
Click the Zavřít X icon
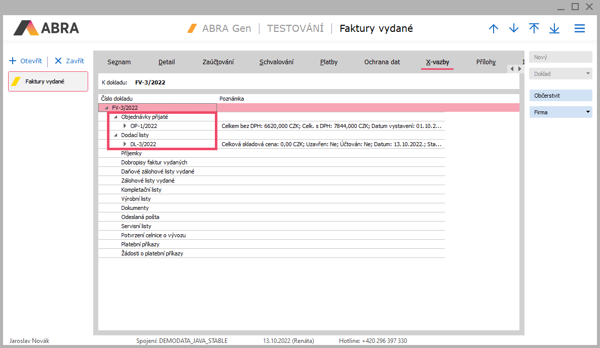(x=58, y=61)
